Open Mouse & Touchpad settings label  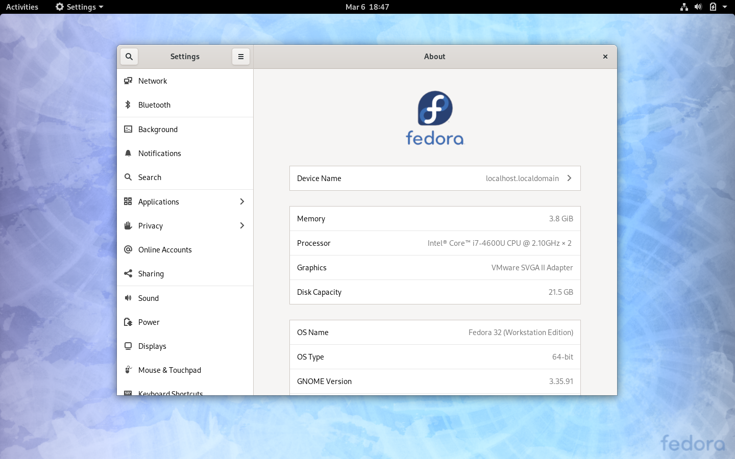click(169, 370)
